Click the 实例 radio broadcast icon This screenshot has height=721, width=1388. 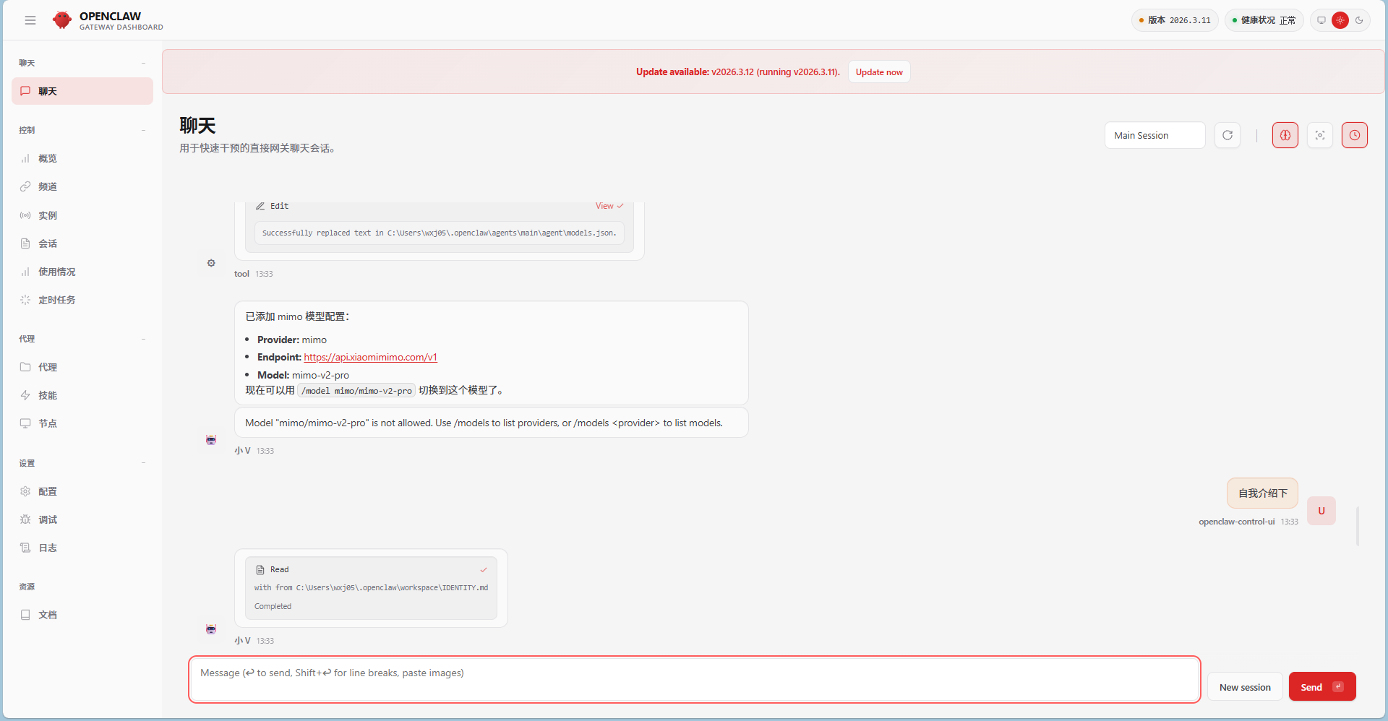tap(25, 215)
